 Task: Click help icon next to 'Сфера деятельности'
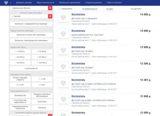click(x=51, y=91)
